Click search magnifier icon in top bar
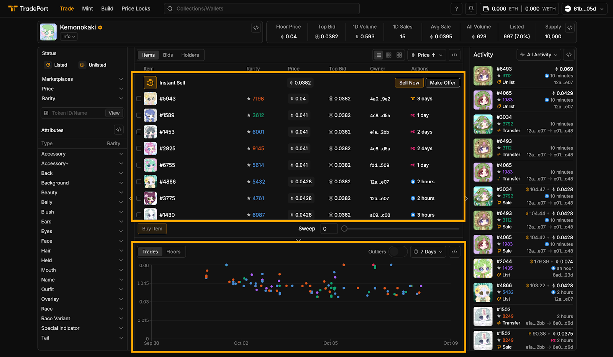The image size is (613, 357). coord(170,8)
